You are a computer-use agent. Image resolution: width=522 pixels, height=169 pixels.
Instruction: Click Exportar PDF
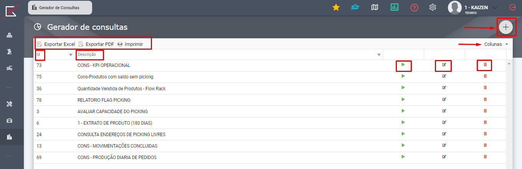click(96, 44)
